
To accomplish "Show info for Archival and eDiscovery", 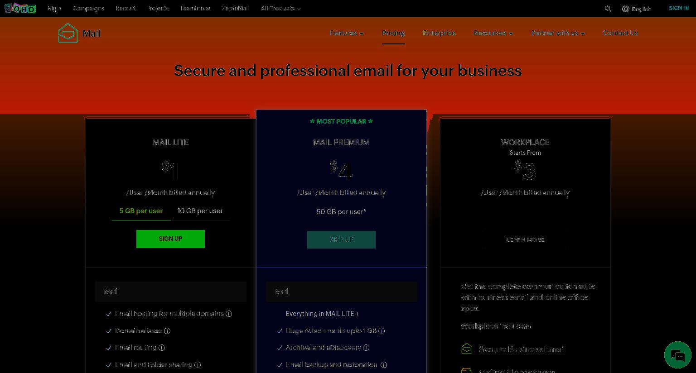I will 366,348.
